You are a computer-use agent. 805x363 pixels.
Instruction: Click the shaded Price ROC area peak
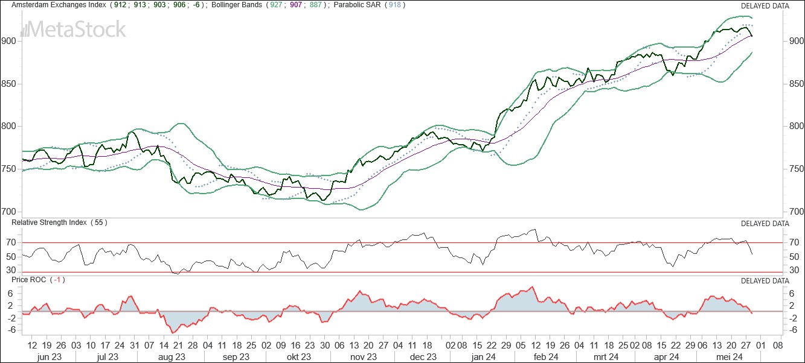[x=532, y=291]
